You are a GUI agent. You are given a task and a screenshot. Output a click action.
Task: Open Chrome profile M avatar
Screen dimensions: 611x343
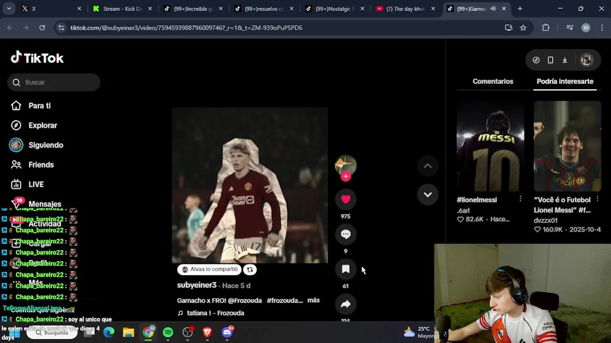[x=586, y=28]
